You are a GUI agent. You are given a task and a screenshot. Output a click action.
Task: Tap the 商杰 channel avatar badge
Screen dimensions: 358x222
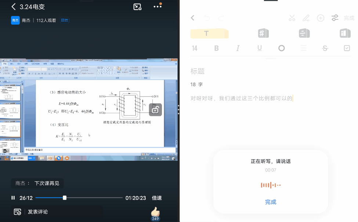15,20
